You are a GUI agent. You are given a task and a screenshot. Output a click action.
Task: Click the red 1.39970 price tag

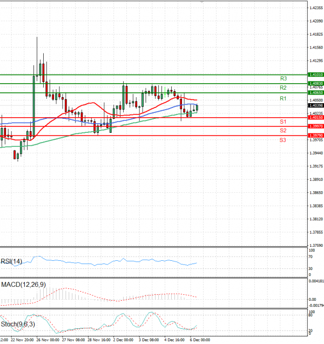pyautogui.click(x=315, y=126)
